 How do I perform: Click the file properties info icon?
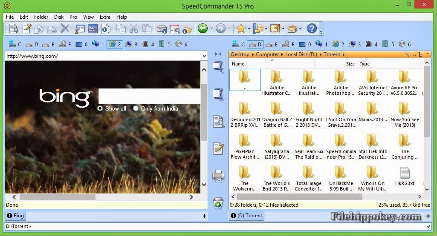pyautogui.click(x=106, y=28)
